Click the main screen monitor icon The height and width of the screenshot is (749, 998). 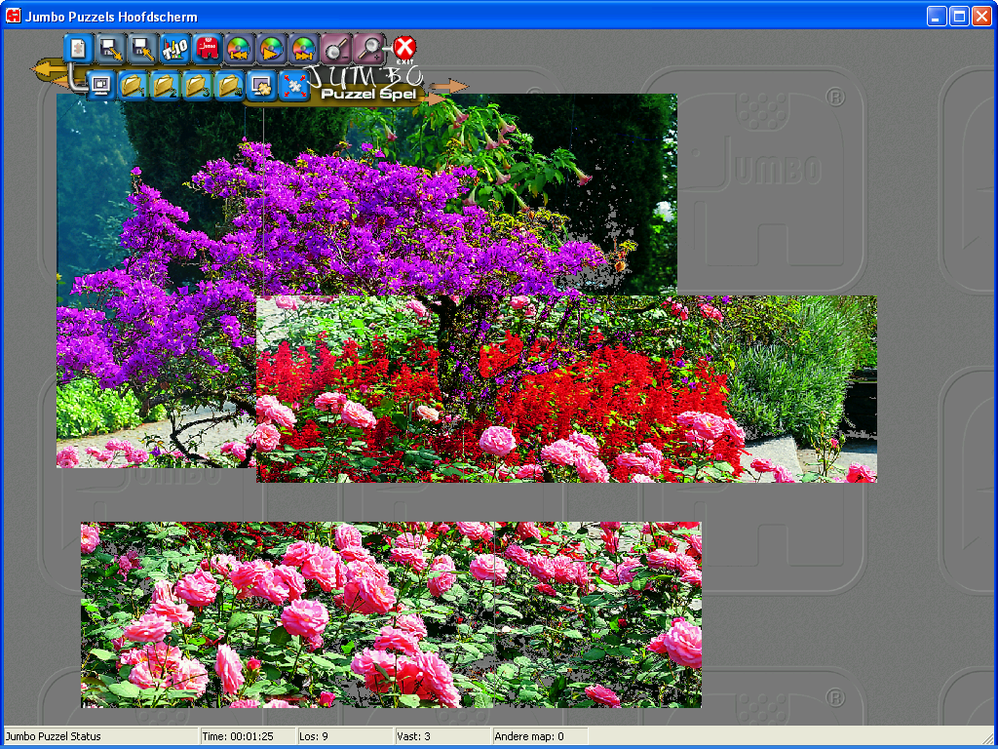pos(100,86)
